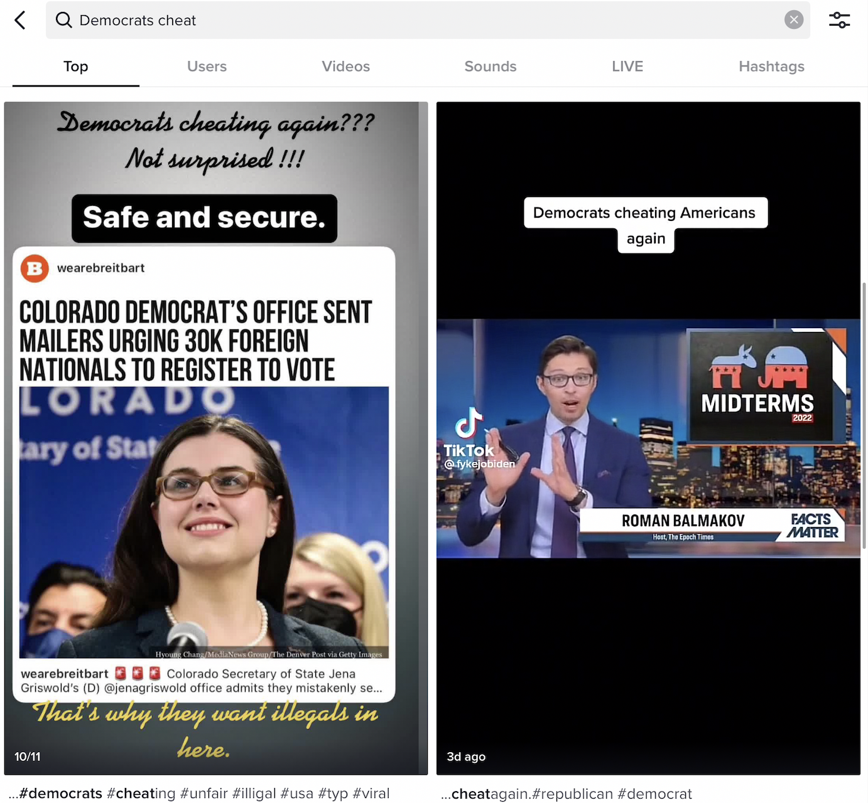
Task: Go back with the left arrow icon
Action: (20, 20)
